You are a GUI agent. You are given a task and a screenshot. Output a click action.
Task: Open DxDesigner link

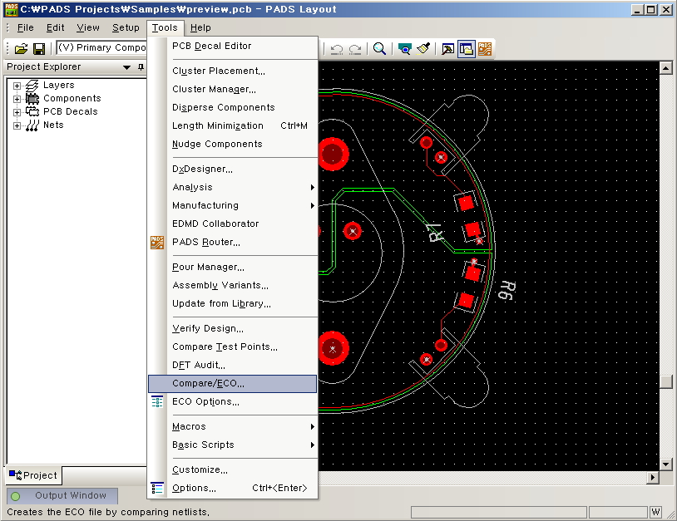tap(232, 169)
